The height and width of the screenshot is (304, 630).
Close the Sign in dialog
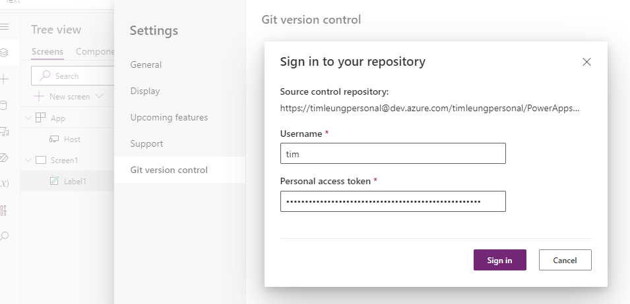(586, 62)
